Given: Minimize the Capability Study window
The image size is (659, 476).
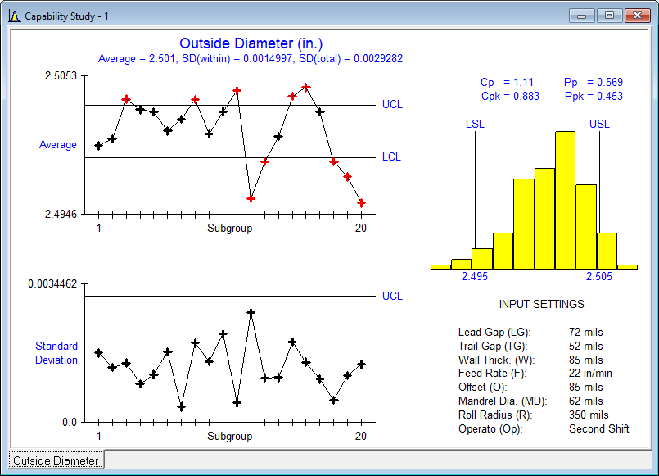Looking at the screenshot, I should tap(582, 16).
